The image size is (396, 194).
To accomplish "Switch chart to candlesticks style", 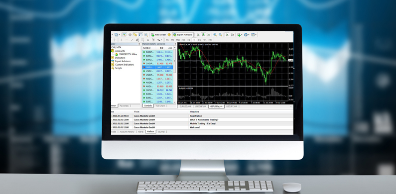I will [203, 35].
